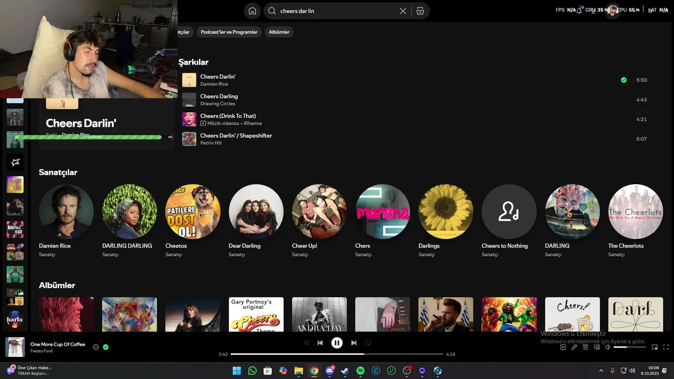Open the Cheetos artist picture
674x379 pixels.
[193, 212]
